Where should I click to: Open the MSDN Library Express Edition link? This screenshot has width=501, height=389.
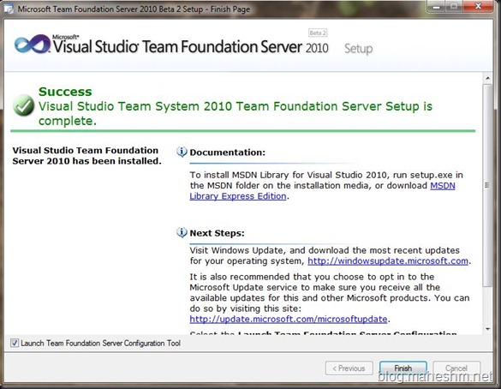coord(322,191)
